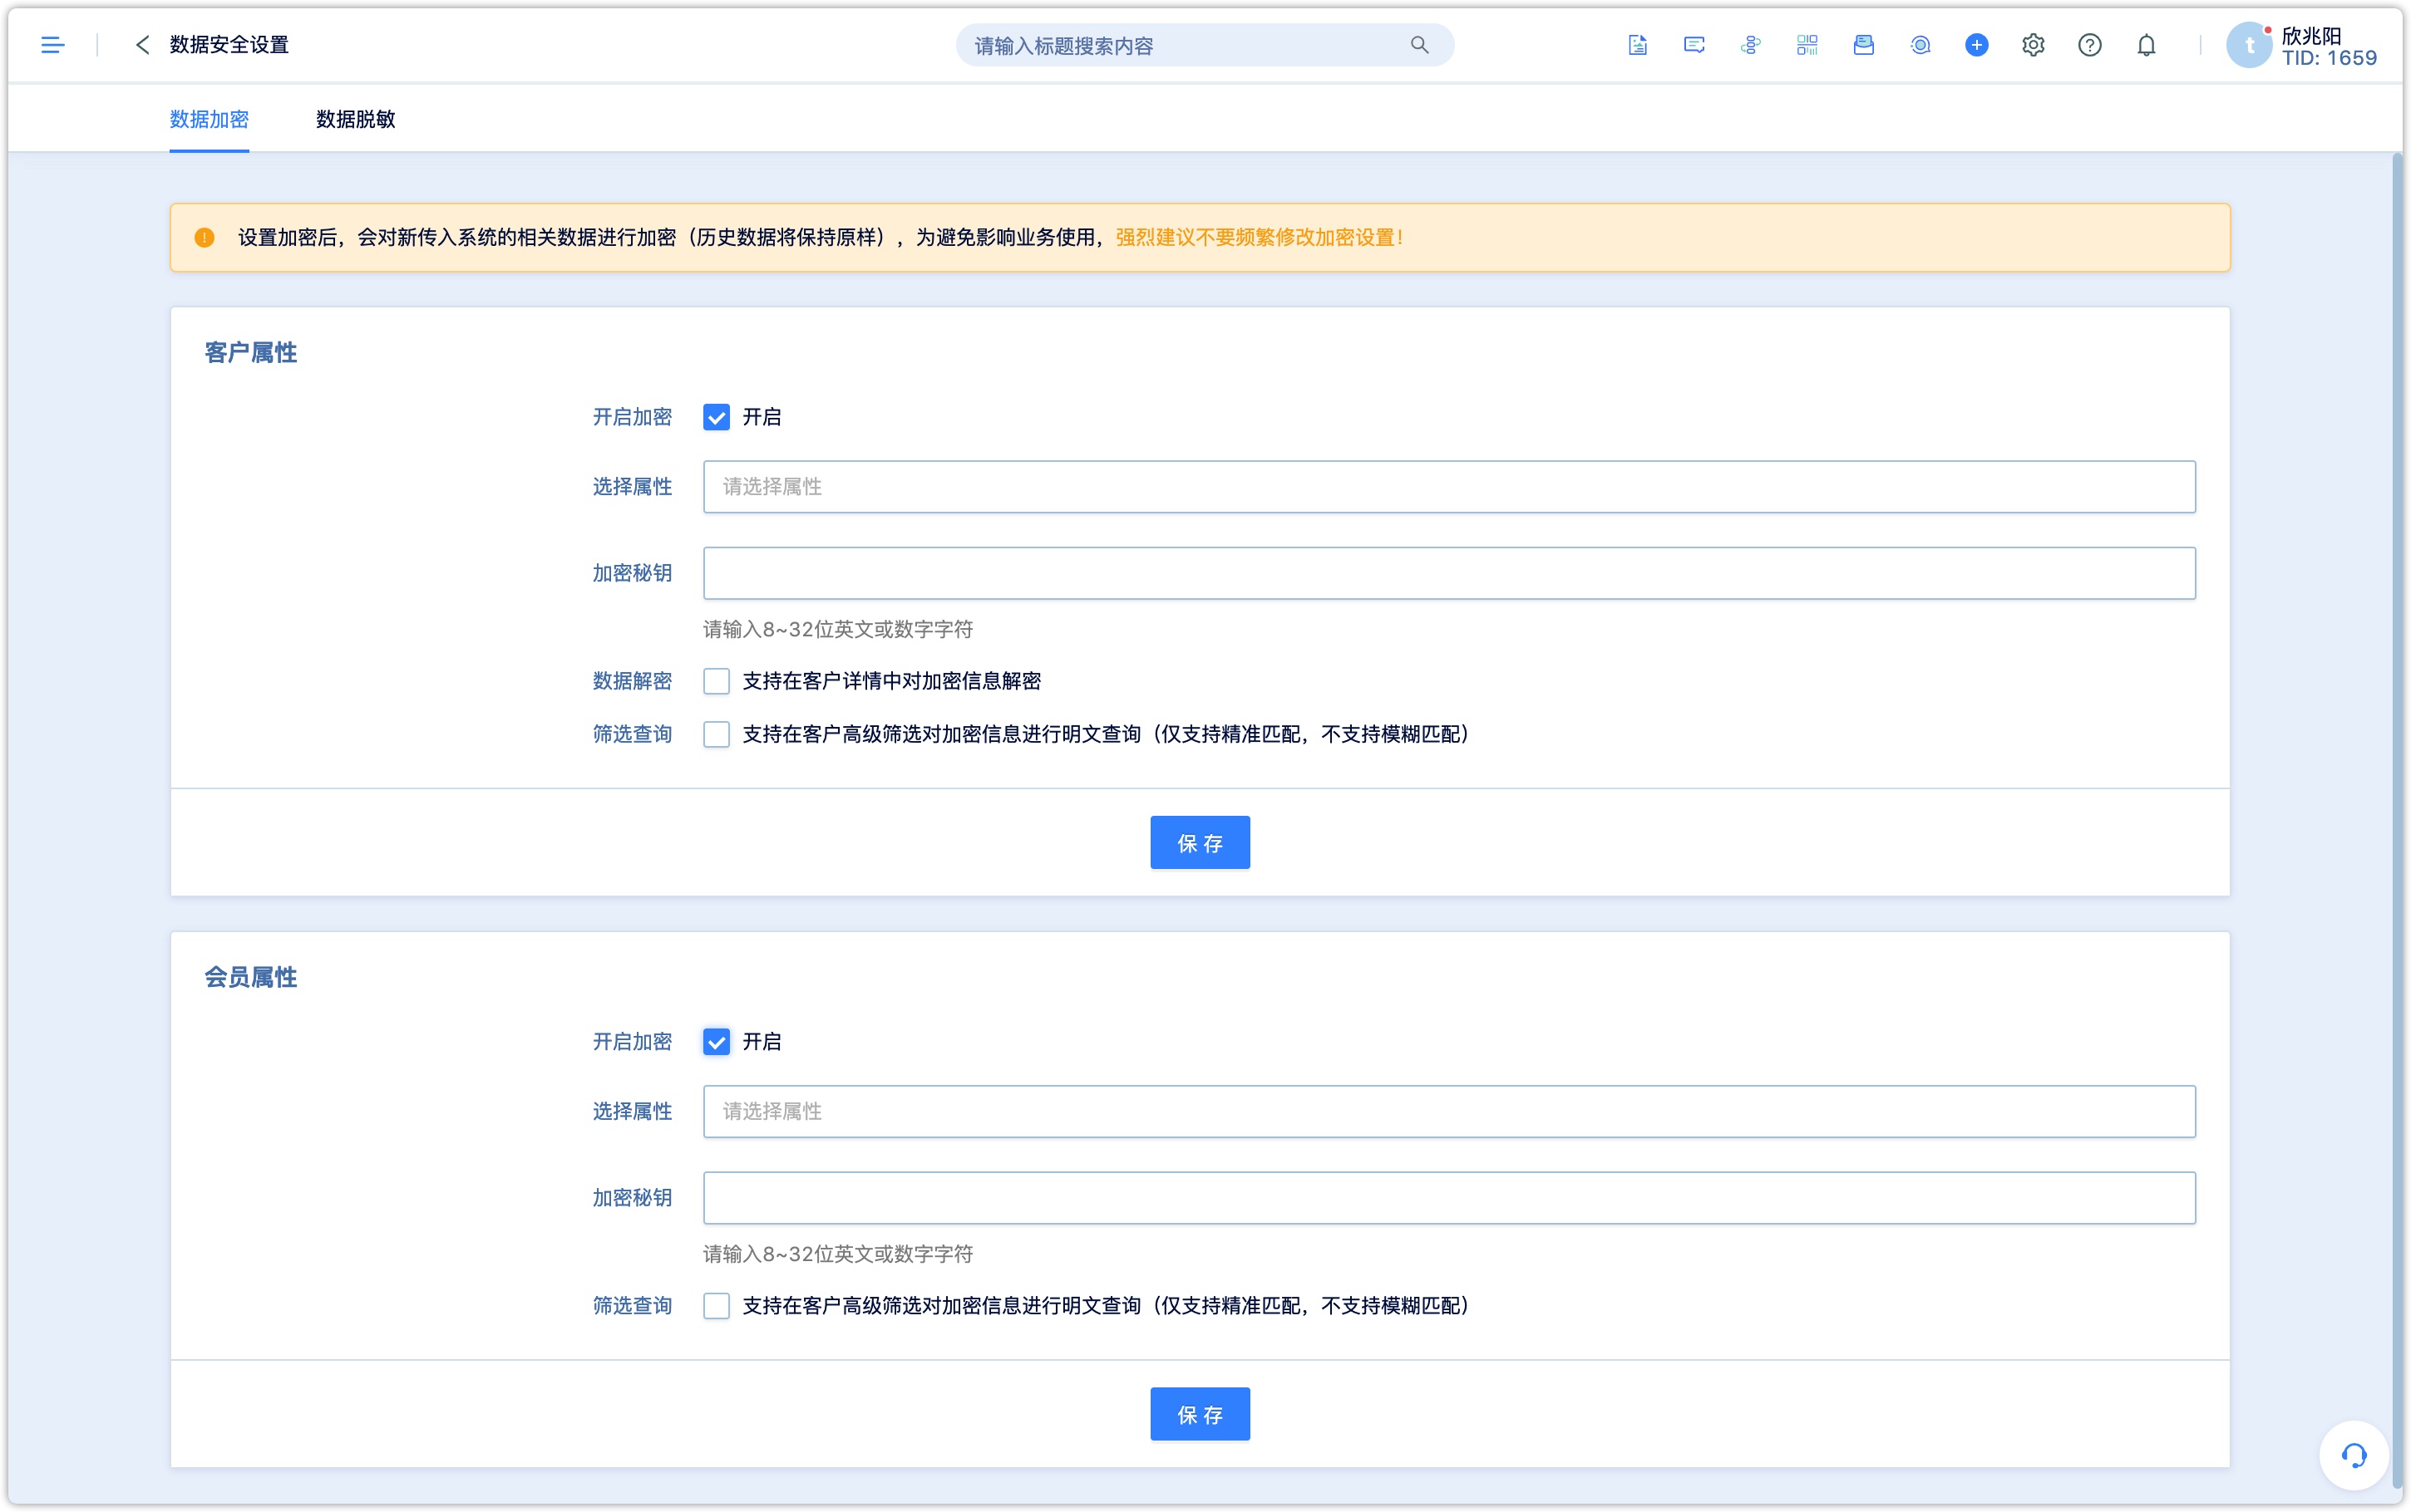Click the orange 强烈建议不要频繁修改加密设置 text
The width and height of the screenshot is (2411, 1512).
click(1260, 238)
